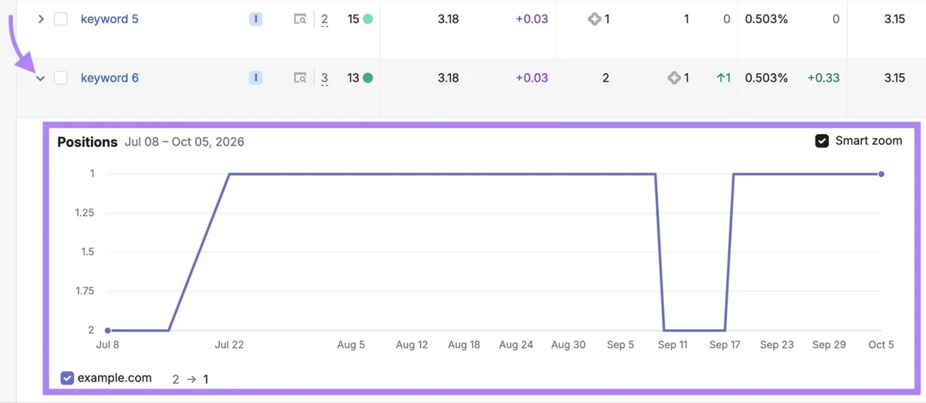This screenshot has height=403, width=926.
Task: Click the Sep 11 axis label
Action: 672,345
